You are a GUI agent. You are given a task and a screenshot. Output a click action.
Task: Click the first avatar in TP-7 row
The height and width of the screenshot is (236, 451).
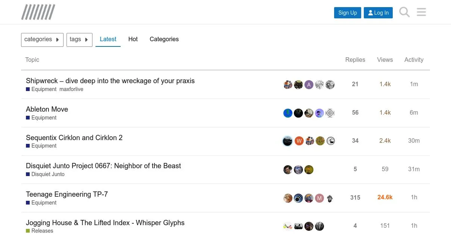288,198
